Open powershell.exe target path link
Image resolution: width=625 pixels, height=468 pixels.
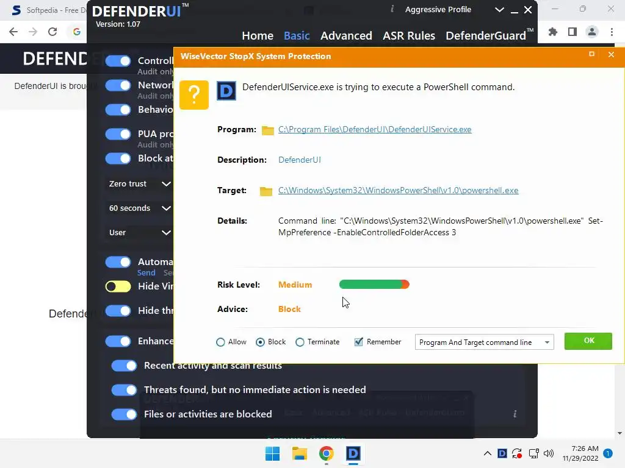398,190
